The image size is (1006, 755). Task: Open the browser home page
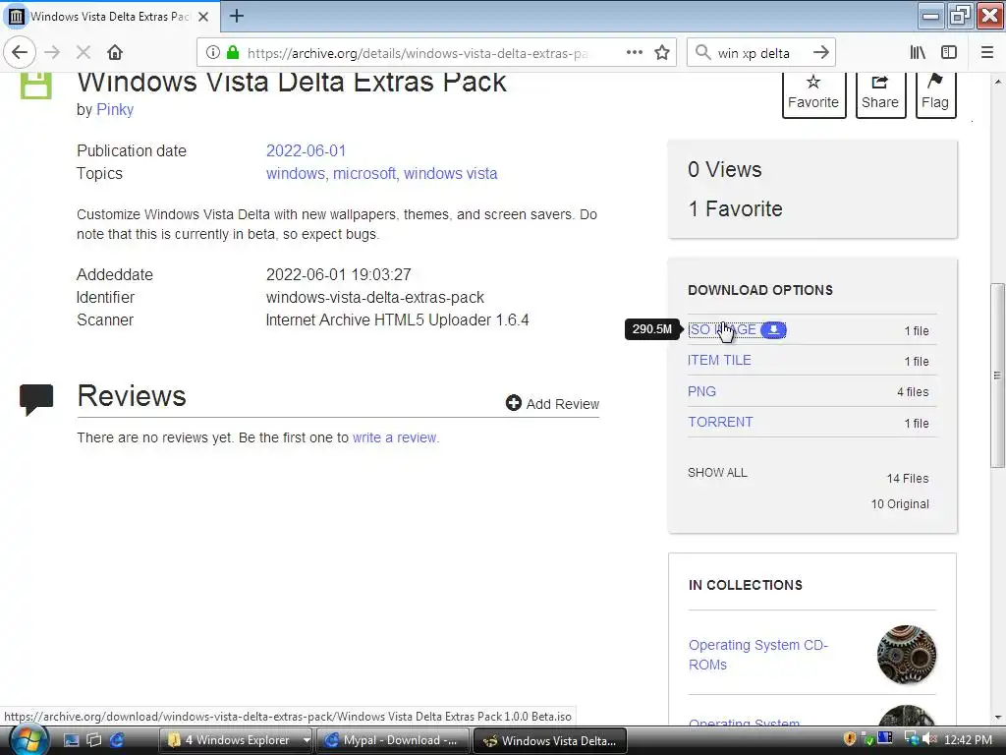coord(115,53)
